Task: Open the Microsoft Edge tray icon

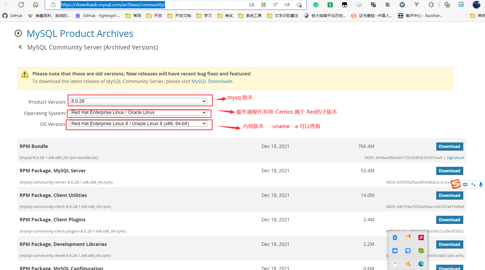Action: 421,264
